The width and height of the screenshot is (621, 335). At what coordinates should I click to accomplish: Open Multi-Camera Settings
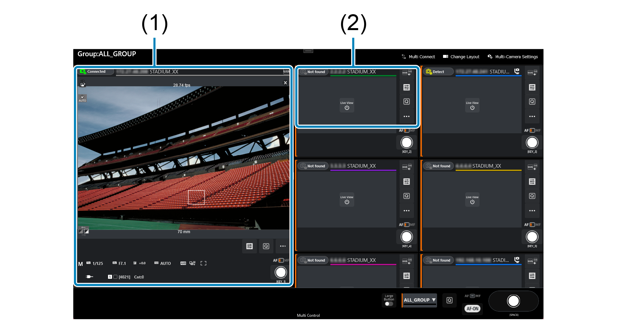[513, 57]
